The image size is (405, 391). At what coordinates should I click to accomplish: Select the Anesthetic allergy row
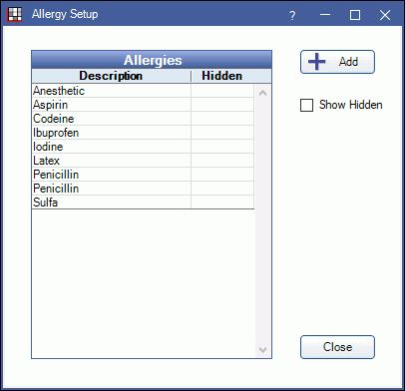click(143, 91)
